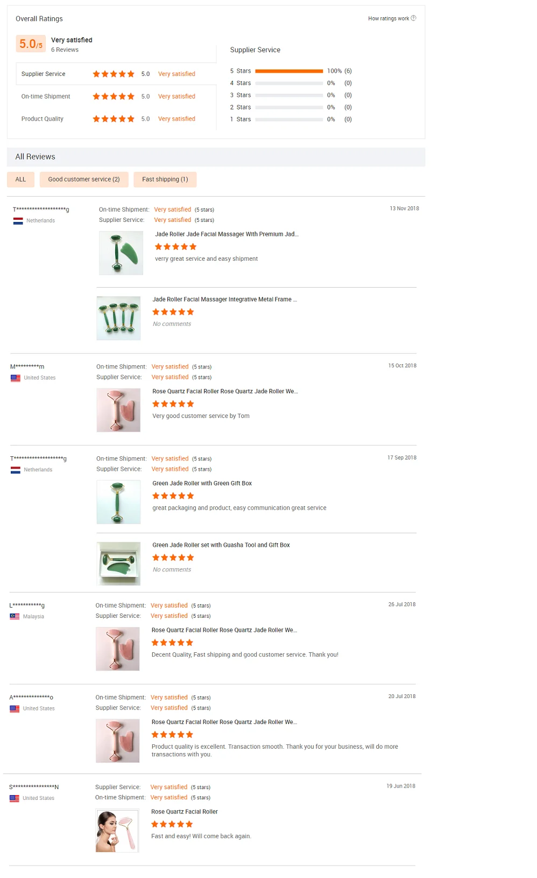The width and height of the screenshot is (537, 878).
Task: Open 'Rose Quartz Facial Roller' product title link
Action: coord(185,812)
